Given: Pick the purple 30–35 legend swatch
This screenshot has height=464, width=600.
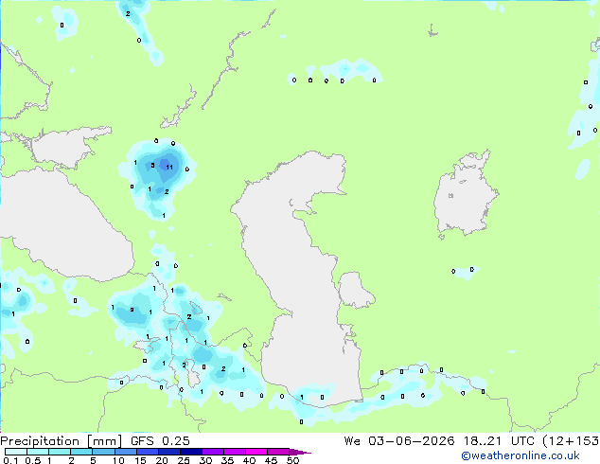Looking at the screenshot, I should point(213,452).
